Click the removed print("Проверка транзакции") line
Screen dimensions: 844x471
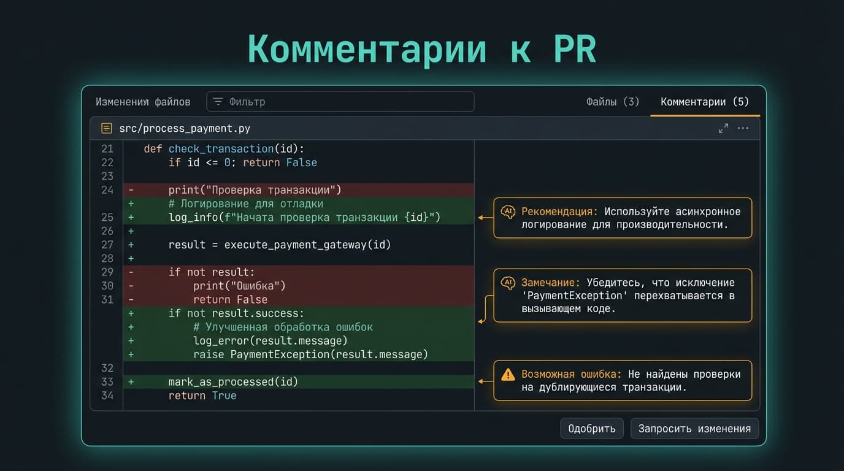299,190
